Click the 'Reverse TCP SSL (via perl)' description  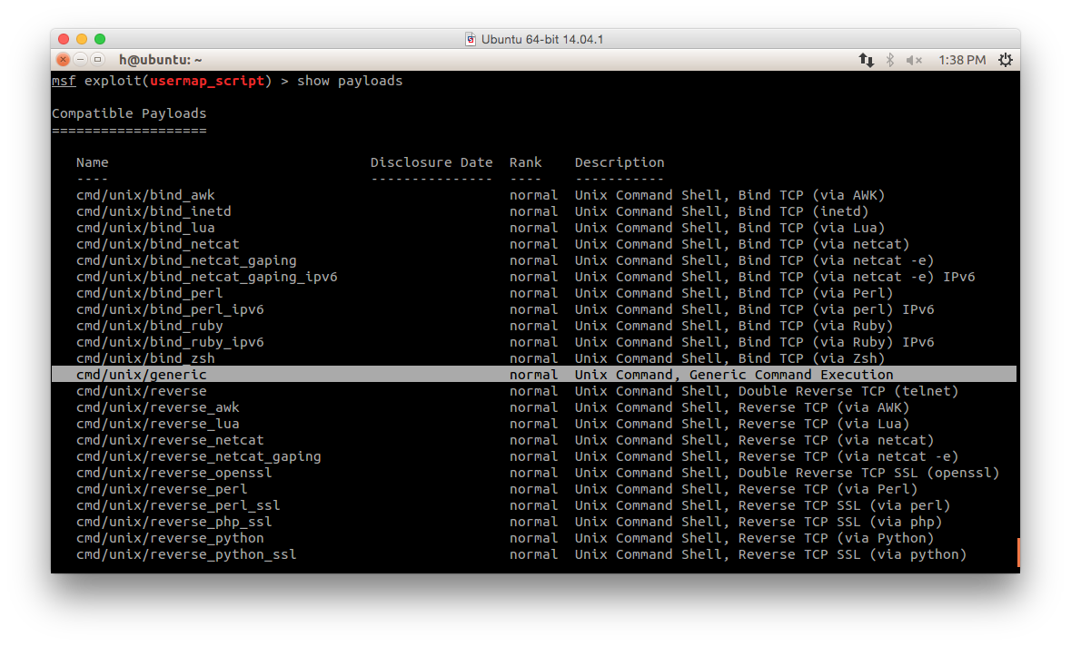(844, 505)
